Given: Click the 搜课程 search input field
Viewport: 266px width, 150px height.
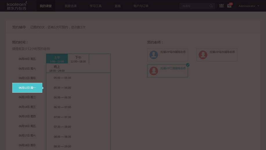Looking at the screenshot, I should 193,6.
